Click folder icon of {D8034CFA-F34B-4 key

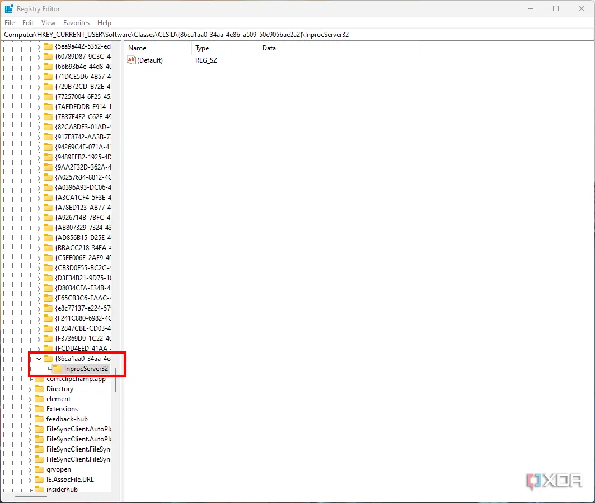pos(48,288)
